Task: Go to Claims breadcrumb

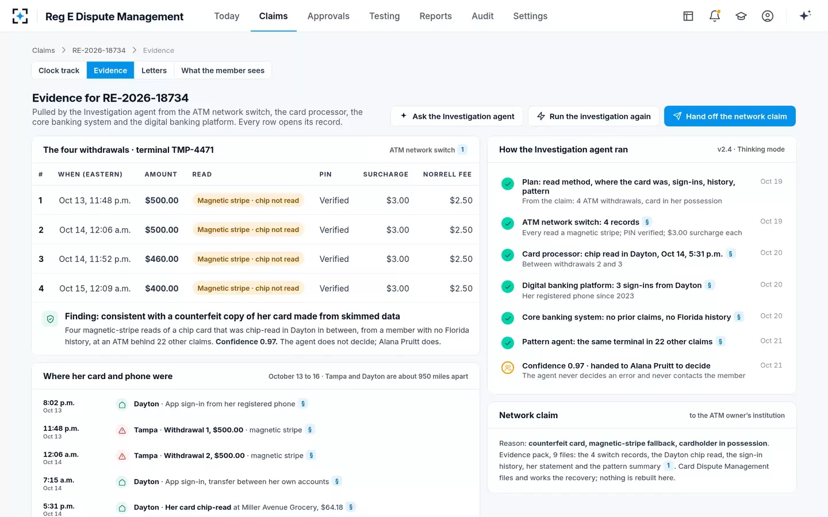Action: coord(44,51)
